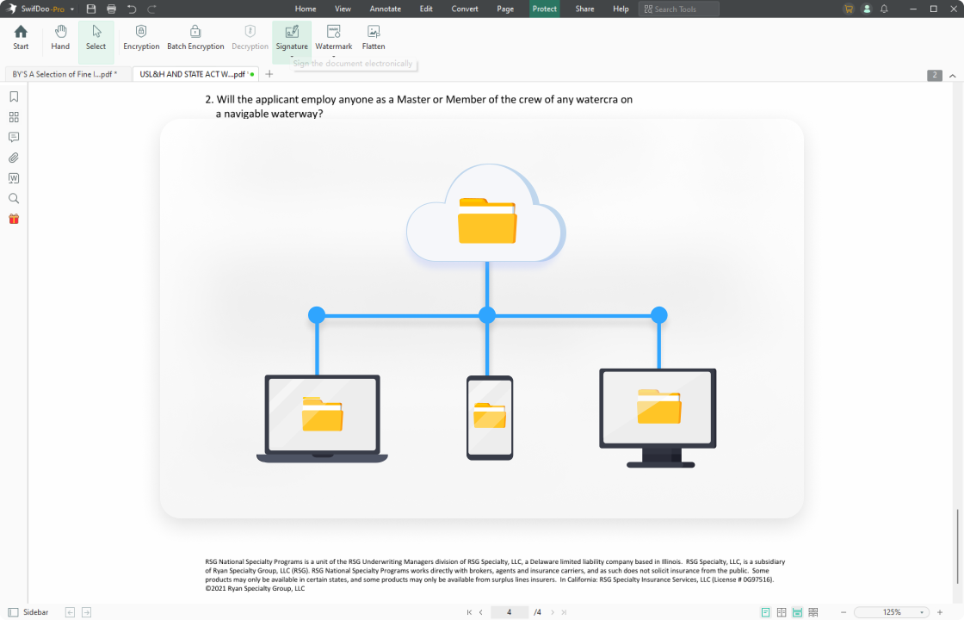Screen dimensions: 964x620
Task: Expand the Watermark dropdown options
Action: coord(333,56)
